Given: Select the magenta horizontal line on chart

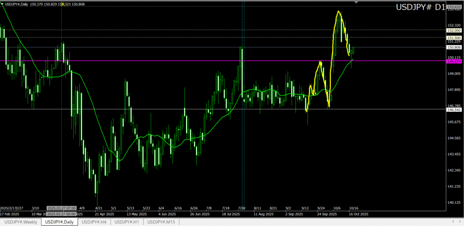Looking at the screenshot, I should point(181,61).
